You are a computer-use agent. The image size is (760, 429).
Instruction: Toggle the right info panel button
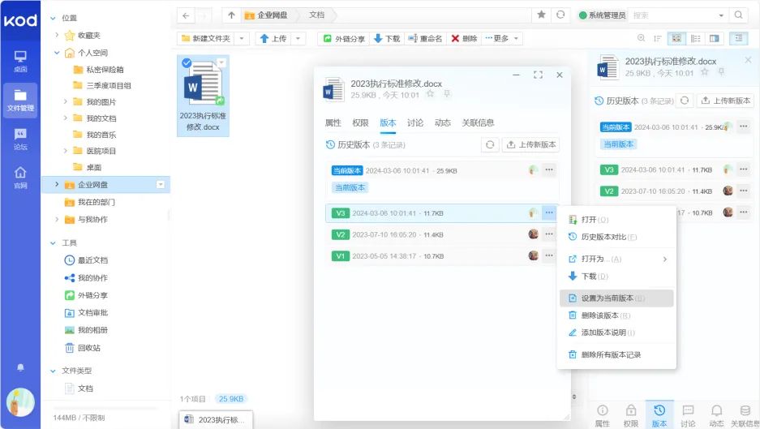(739, 38)
